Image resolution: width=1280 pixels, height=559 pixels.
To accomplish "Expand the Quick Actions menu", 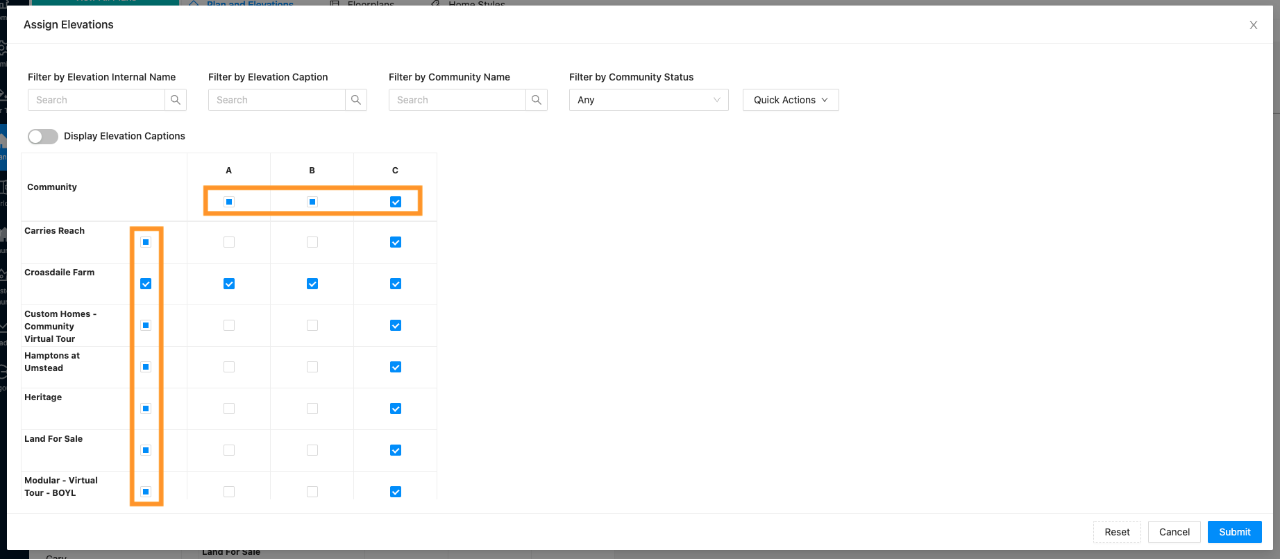I will coord(790,100).
